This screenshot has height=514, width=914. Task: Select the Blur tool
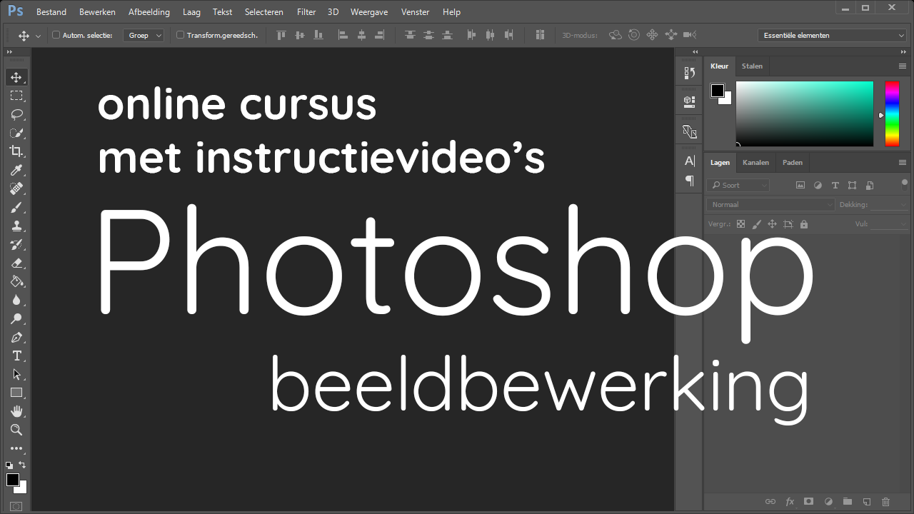tap(16, 300)
